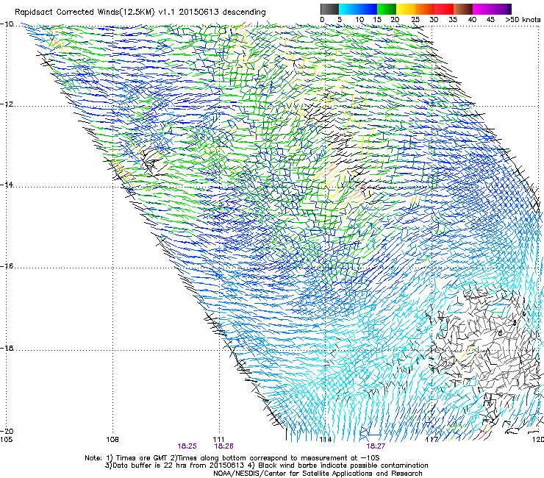Click the yellow 20-25 knots color band
Image resolution: width=544 pixels, height=478 pixels.
coord(406,9)
